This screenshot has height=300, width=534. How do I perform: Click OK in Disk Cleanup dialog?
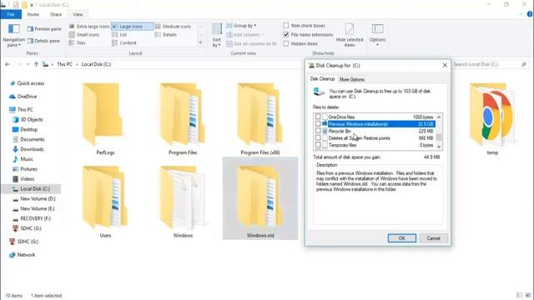(x=402, y=238)
